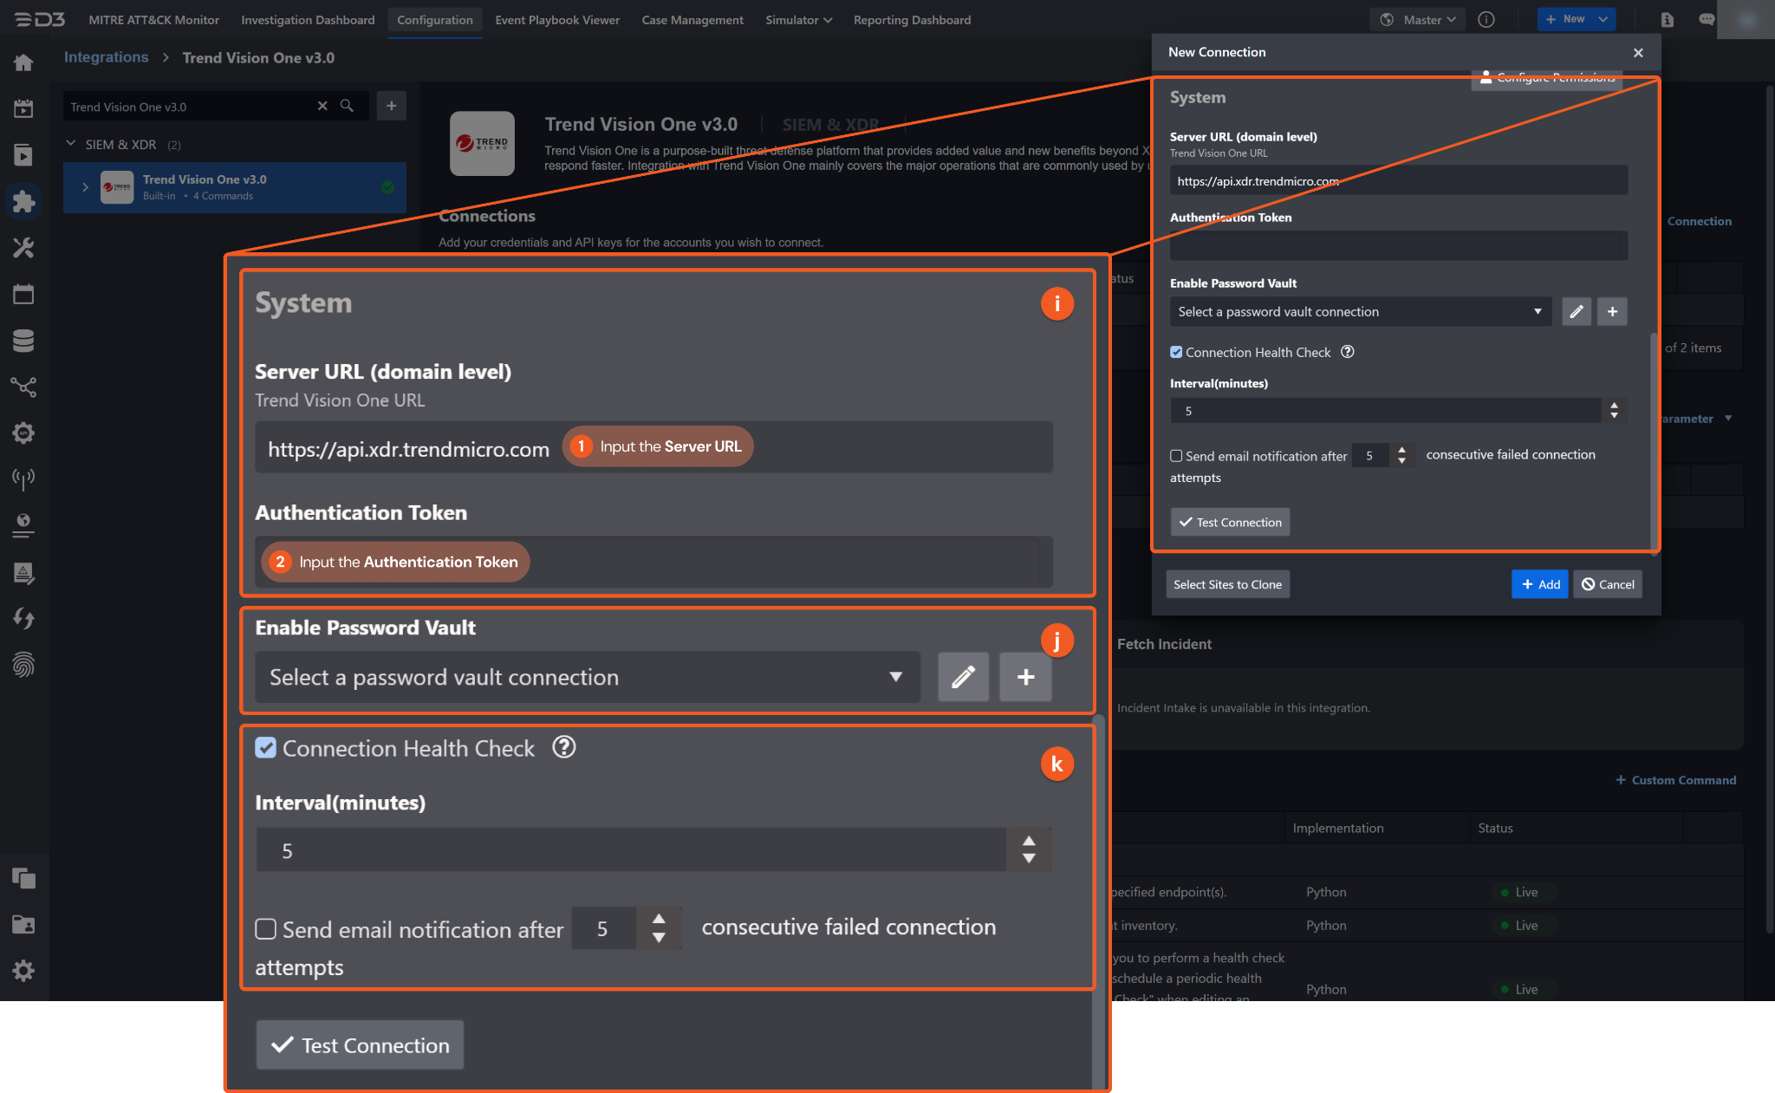Viewport: 1775px width, 1093px height.
Task: Expand the Simulator menu dropdown
Action: tap(797, 19)
